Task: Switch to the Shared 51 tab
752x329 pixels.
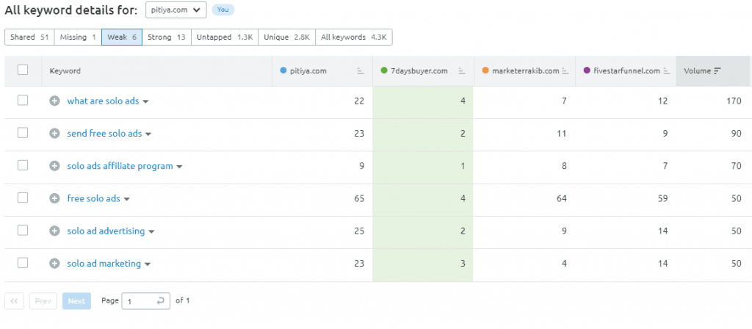Action: pos(29,37)
